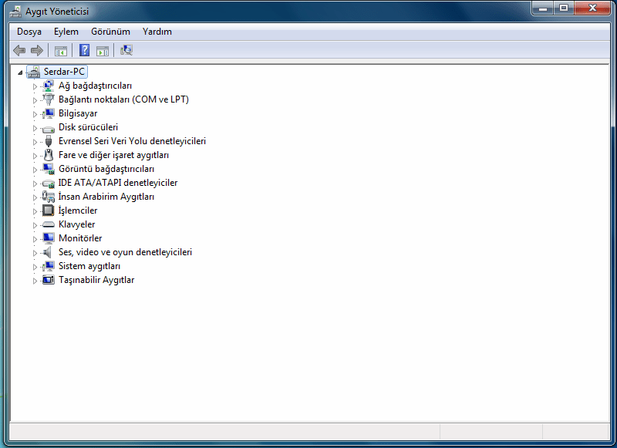Click the Forward arrow toolbar icon
Viewport: 617px width, 448px height.
coord(37,50)
